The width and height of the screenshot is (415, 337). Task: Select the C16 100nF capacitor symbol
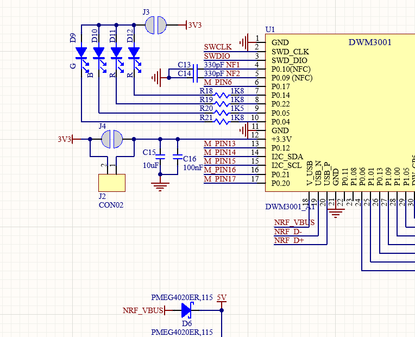tap(177, 157)
